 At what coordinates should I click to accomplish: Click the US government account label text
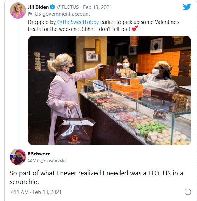coord(62,14)
